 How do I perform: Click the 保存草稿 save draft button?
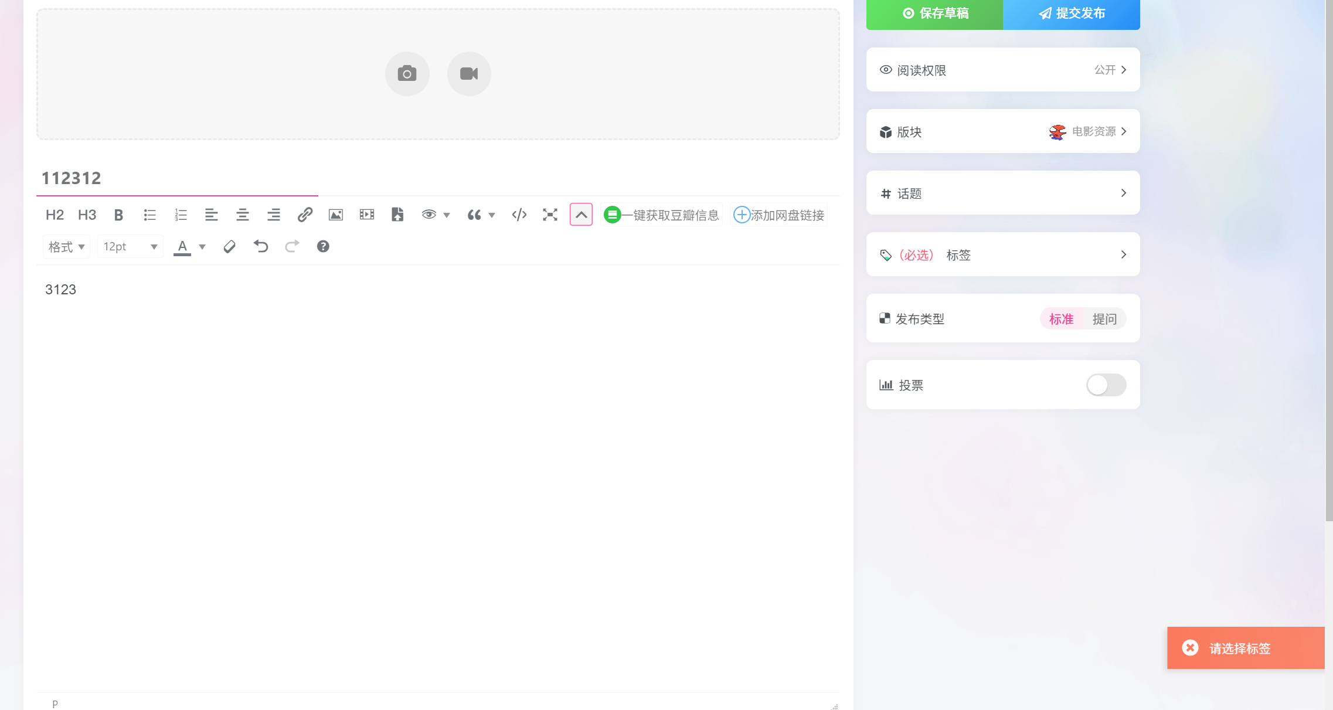coord(935,13)
